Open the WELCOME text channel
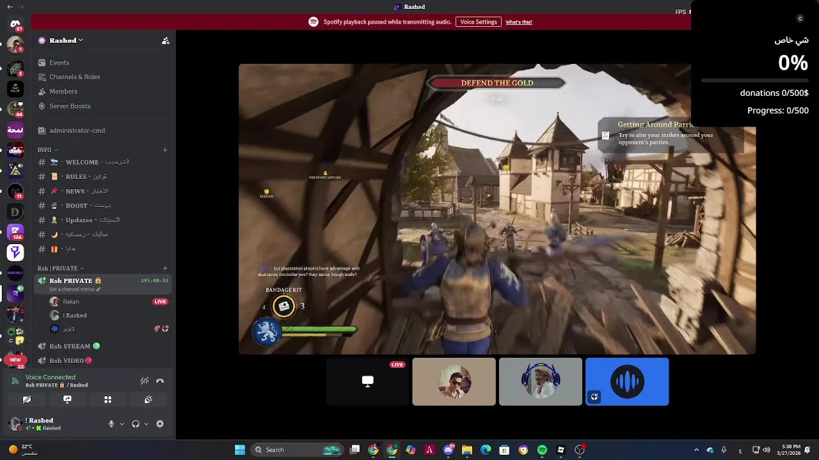The width and height of the screenshot is (819, 460). point(103,162)
